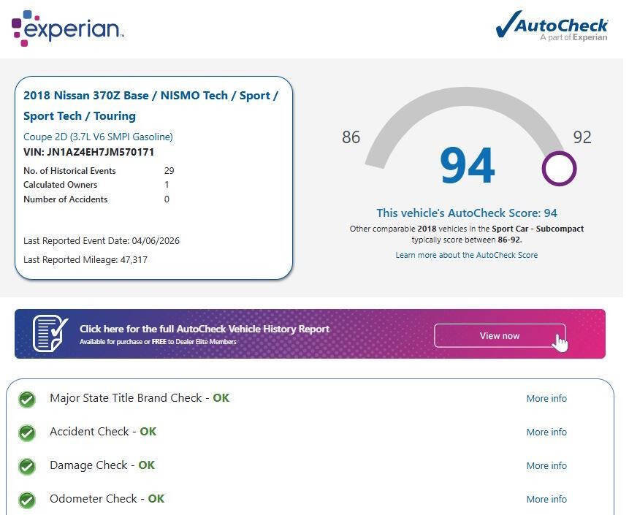Viewport: 629px width, 515px height.
Task: Click the full AutoCheck Vehicle History Report banner text
Action: (204, 329)
